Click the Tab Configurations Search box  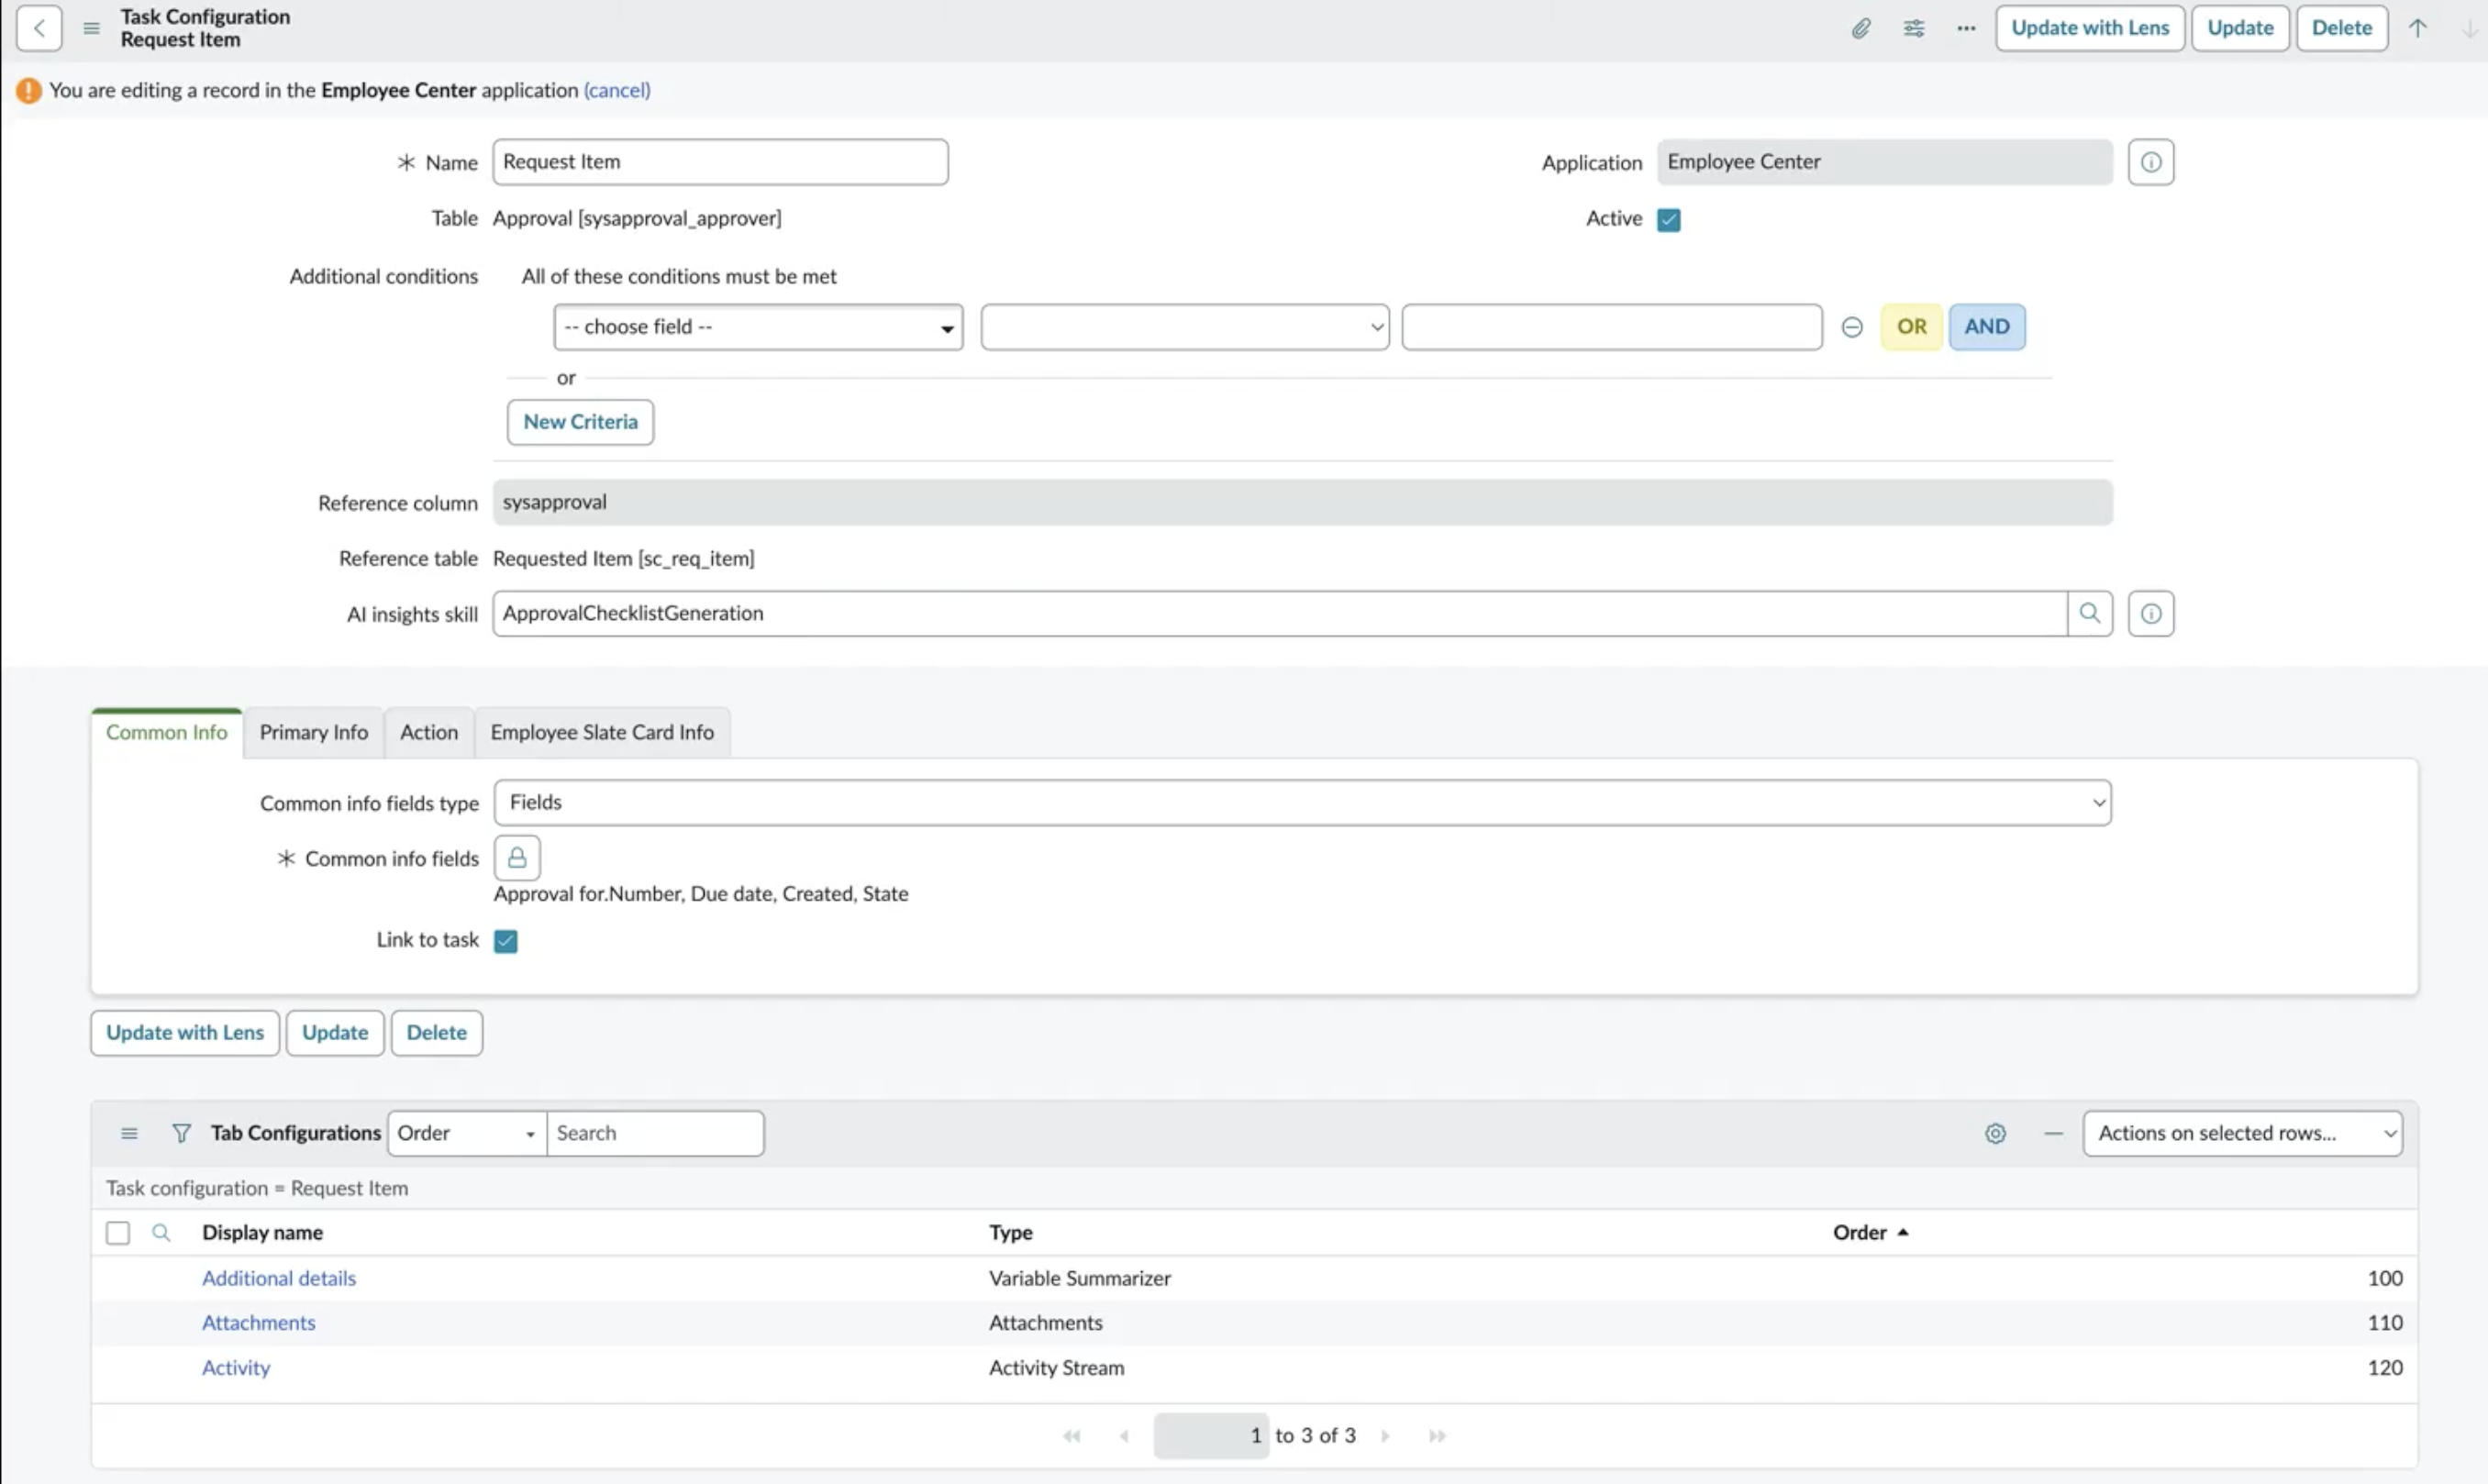click(655, 1133)
